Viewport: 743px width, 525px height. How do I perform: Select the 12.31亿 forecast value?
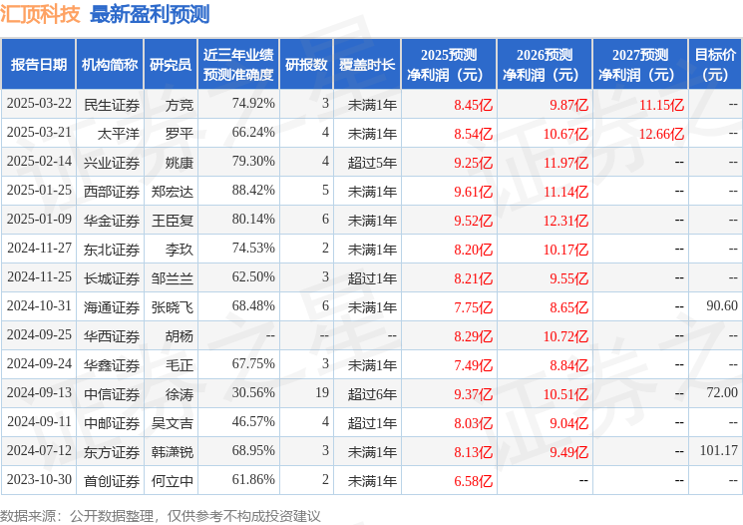(565, 221)
